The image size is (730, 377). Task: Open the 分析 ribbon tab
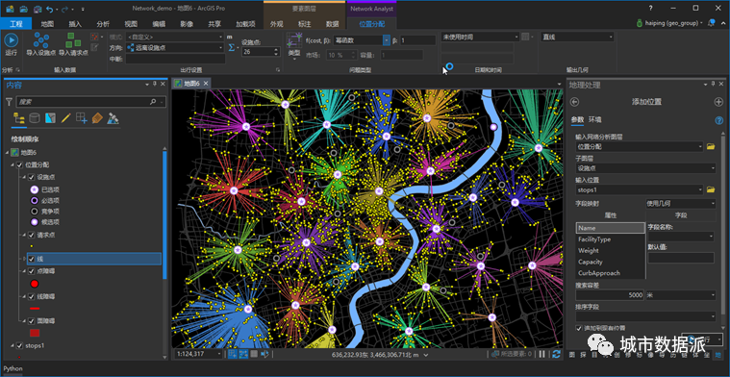point(103,24)
